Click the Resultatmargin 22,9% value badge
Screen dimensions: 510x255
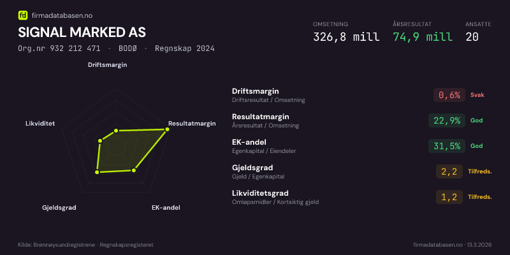tap(446, 120)
